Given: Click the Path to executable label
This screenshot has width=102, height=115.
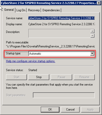Looking at the screenshot, I should point(17,42).
